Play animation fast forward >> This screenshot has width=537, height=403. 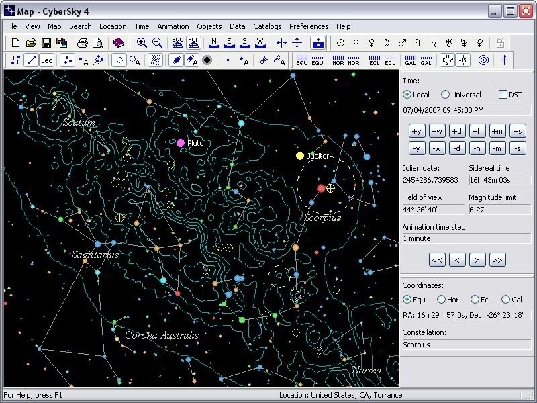pyautogui.click(x=497, y=260)
